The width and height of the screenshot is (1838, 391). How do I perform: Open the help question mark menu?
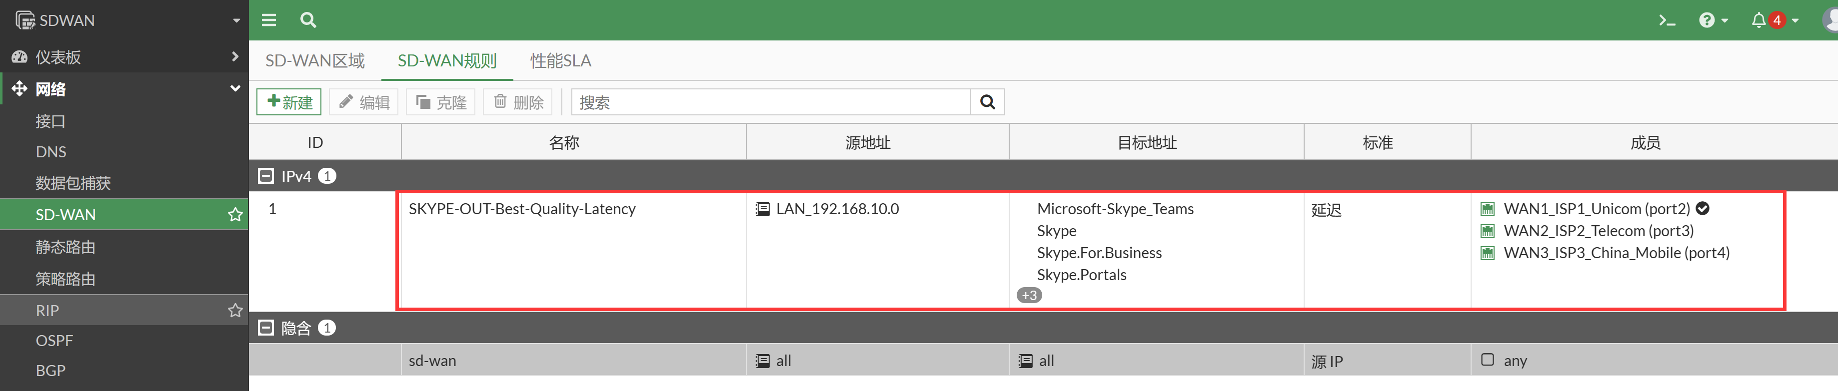click(1713, 20)
